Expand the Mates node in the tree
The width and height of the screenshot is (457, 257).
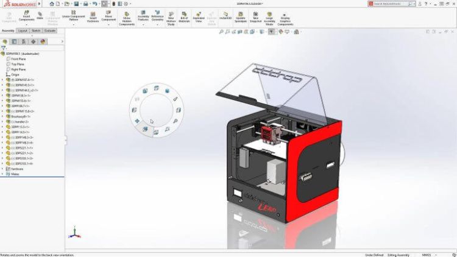pos(2,174)
